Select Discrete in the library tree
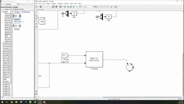This screenshot has width=184, height=104. click(7, 21)
